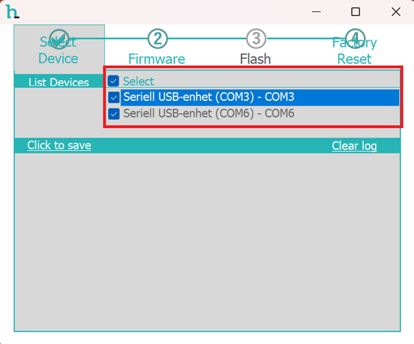This screenshot has height=344, width=414.
Task: Close the flasher window
Action: [x=395, y=12]
